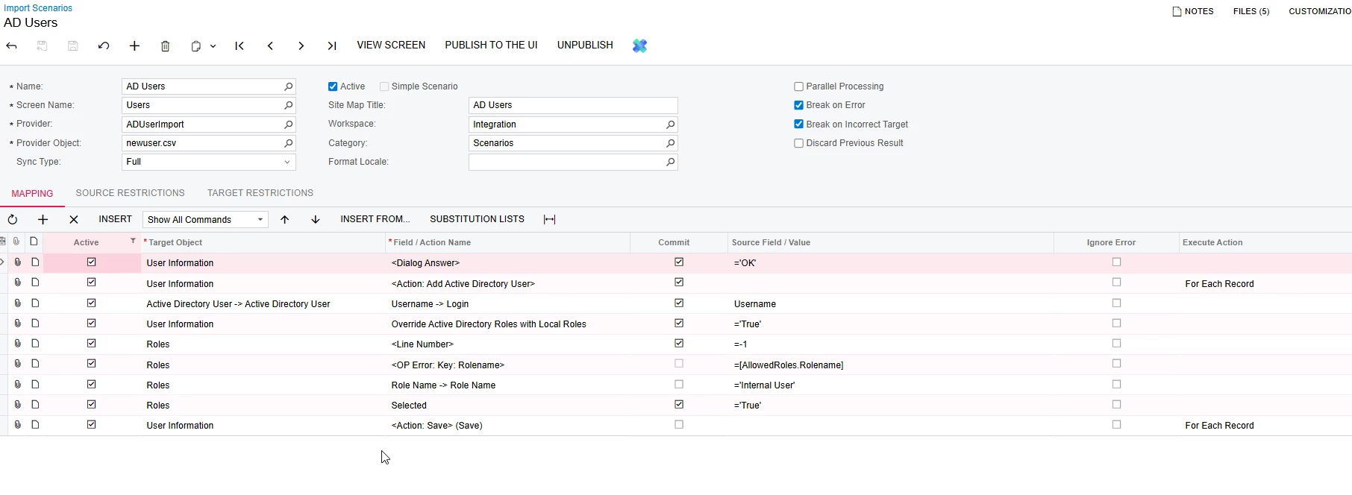The width and height of the screenshot is (1352, 495).
Task: Click attachment icon on Dialog Answer row
Action: coord(17,262)
